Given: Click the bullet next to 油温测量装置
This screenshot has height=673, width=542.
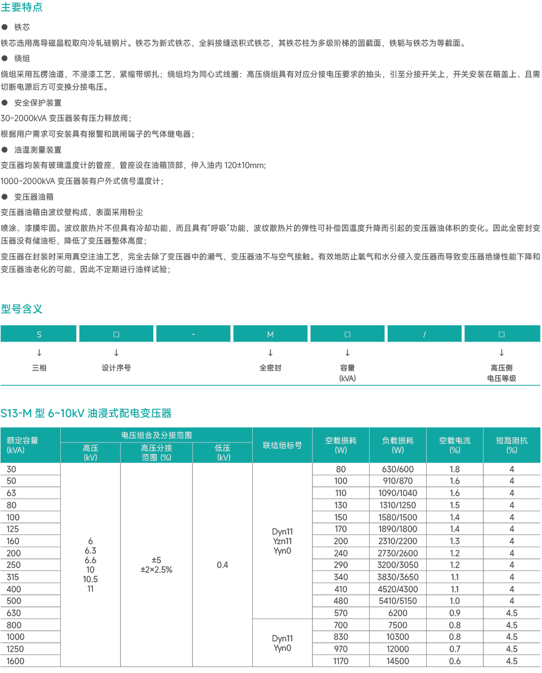Looking at the screenshot, I should tap(5, 150).
